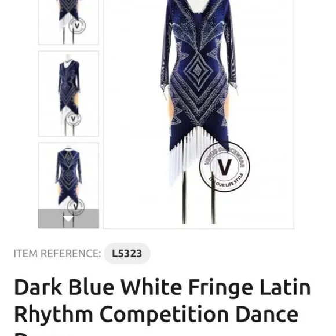Open the main dark blue dress image

(x=199, y=114)
